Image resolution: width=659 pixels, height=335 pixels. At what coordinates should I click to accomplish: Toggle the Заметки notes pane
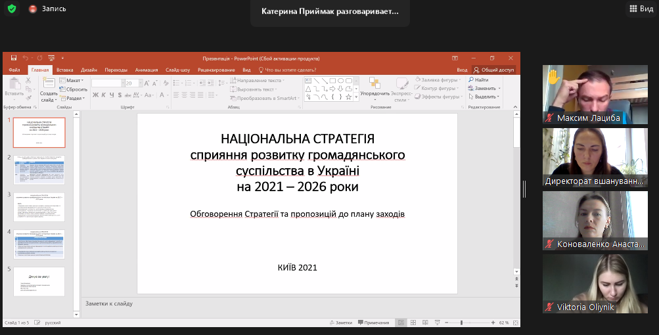point(341,323)
